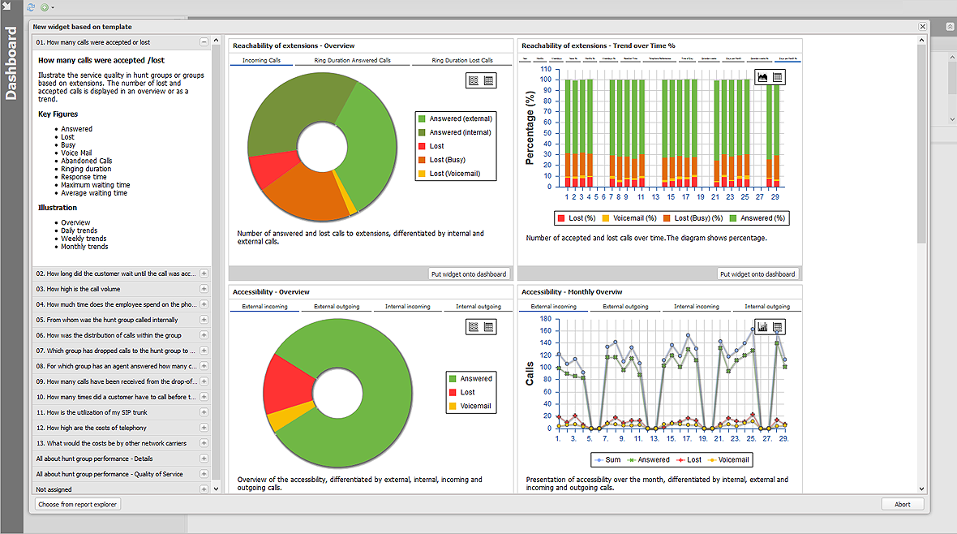Screen dimensions: 957x534
Task: Collapse section 01 How many calls accepted
Action: click(x=204, y=42)
